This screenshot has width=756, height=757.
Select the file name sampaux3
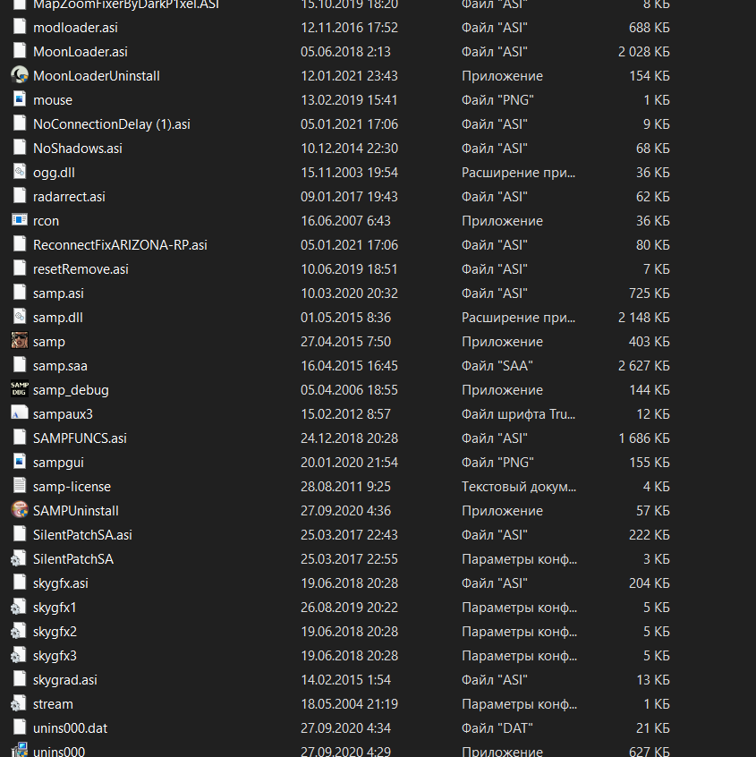click(63, 414)
